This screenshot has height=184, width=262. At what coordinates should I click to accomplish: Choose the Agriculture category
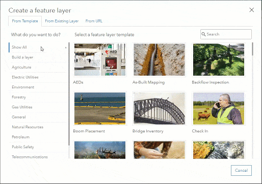[38, 67]
